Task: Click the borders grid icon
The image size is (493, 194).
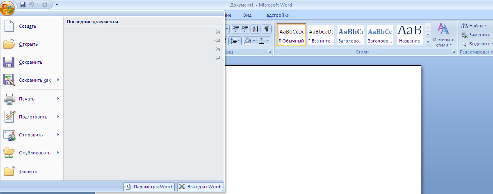Action: point(261,41)
